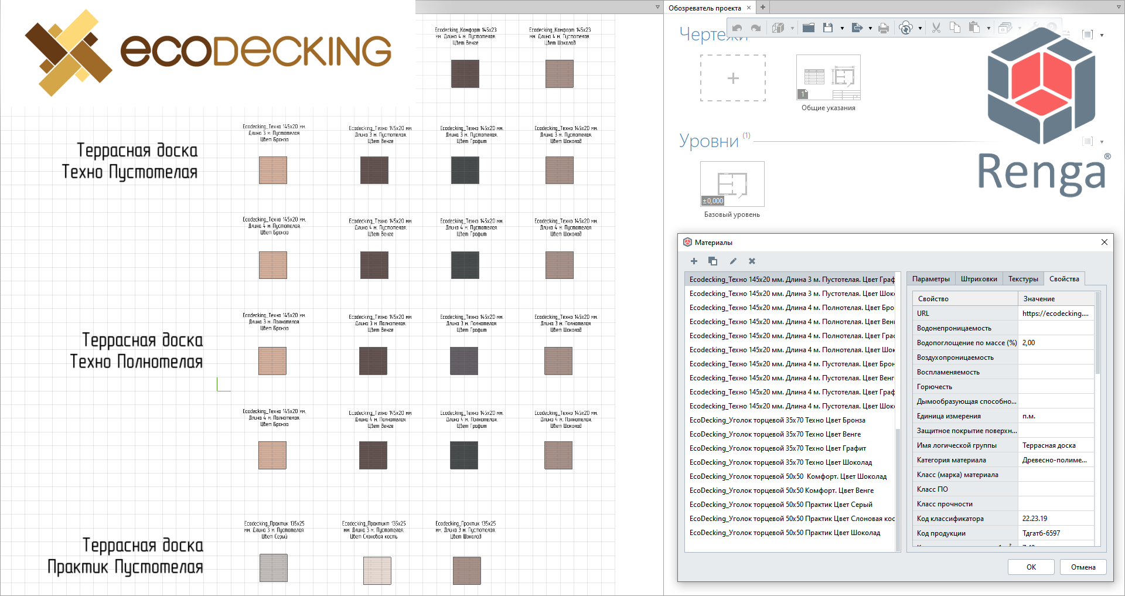Duplicate the selected material in the Materials dialog

coord(712,261)
